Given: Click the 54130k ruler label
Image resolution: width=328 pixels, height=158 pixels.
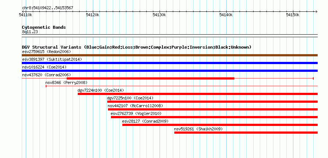Looking at the screenshot, I should tap(159, 15).
